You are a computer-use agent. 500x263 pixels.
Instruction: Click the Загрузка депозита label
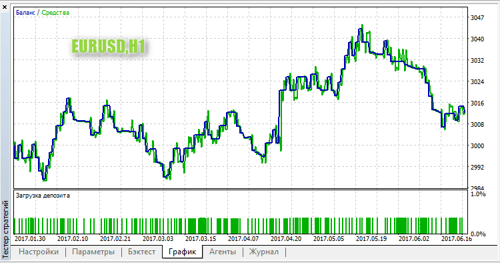pos(43,196)
